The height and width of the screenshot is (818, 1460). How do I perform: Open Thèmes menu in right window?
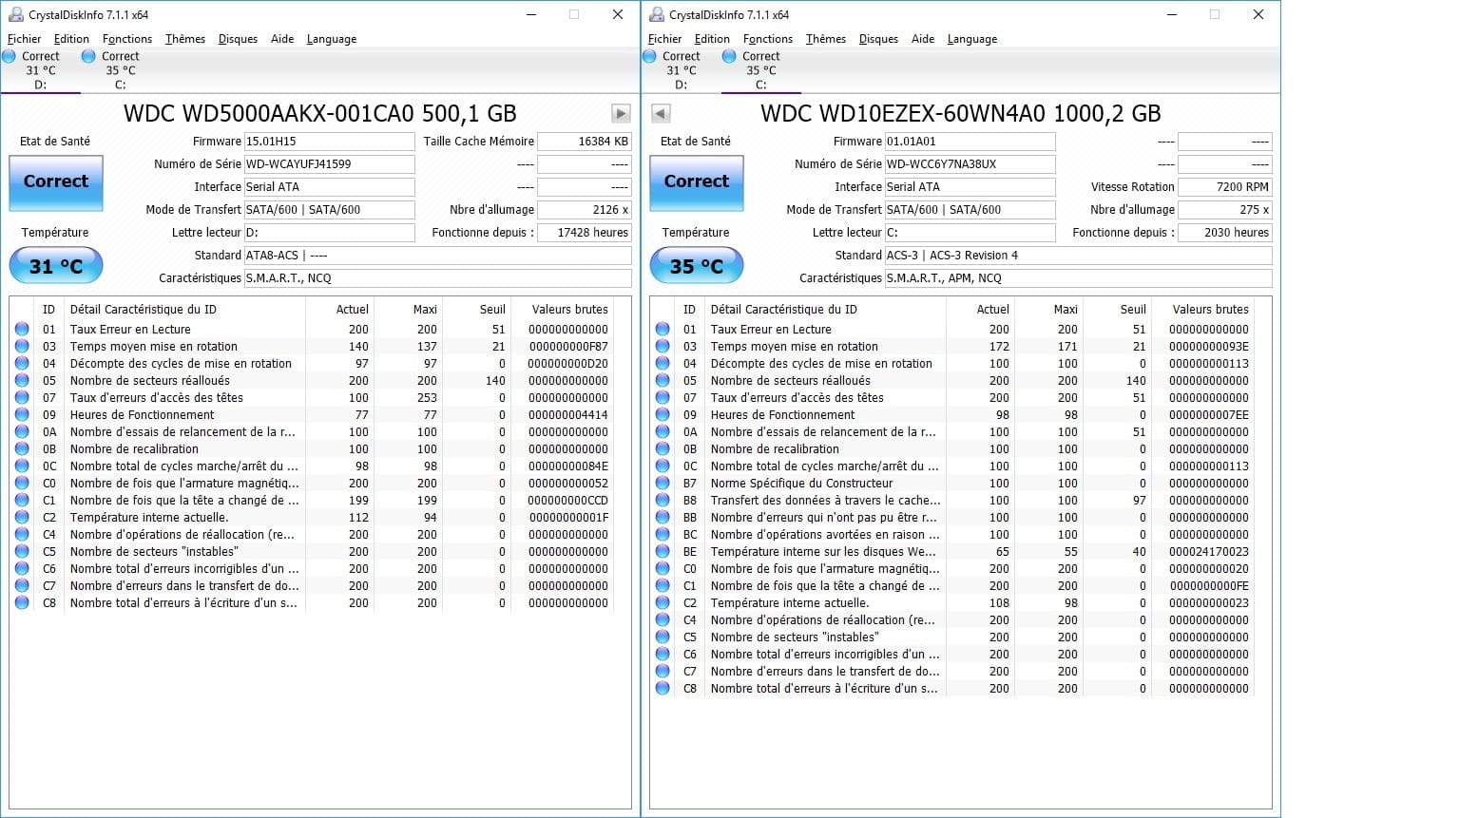point(825,39)
